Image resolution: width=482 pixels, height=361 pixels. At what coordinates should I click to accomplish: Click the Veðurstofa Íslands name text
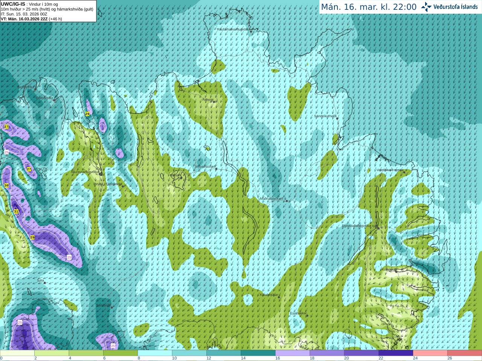456,7
